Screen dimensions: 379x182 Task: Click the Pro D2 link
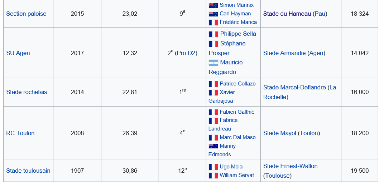(187, 53)
